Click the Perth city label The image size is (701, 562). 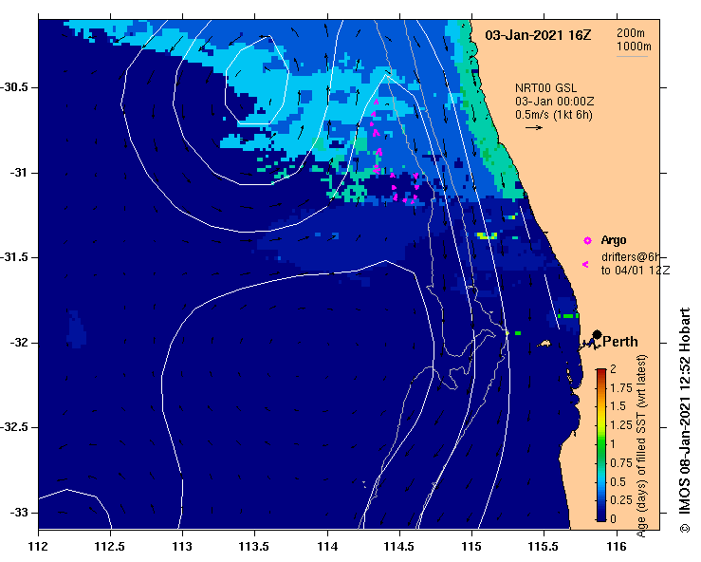(x=620, y=342)
